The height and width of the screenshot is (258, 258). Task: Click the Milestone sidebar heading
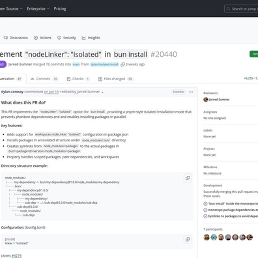coord(210,167)
